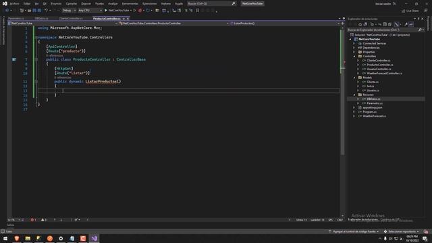
Task: Click the wrench Properties icon in Solution Explorer
Action: click(x=406, y=24)
